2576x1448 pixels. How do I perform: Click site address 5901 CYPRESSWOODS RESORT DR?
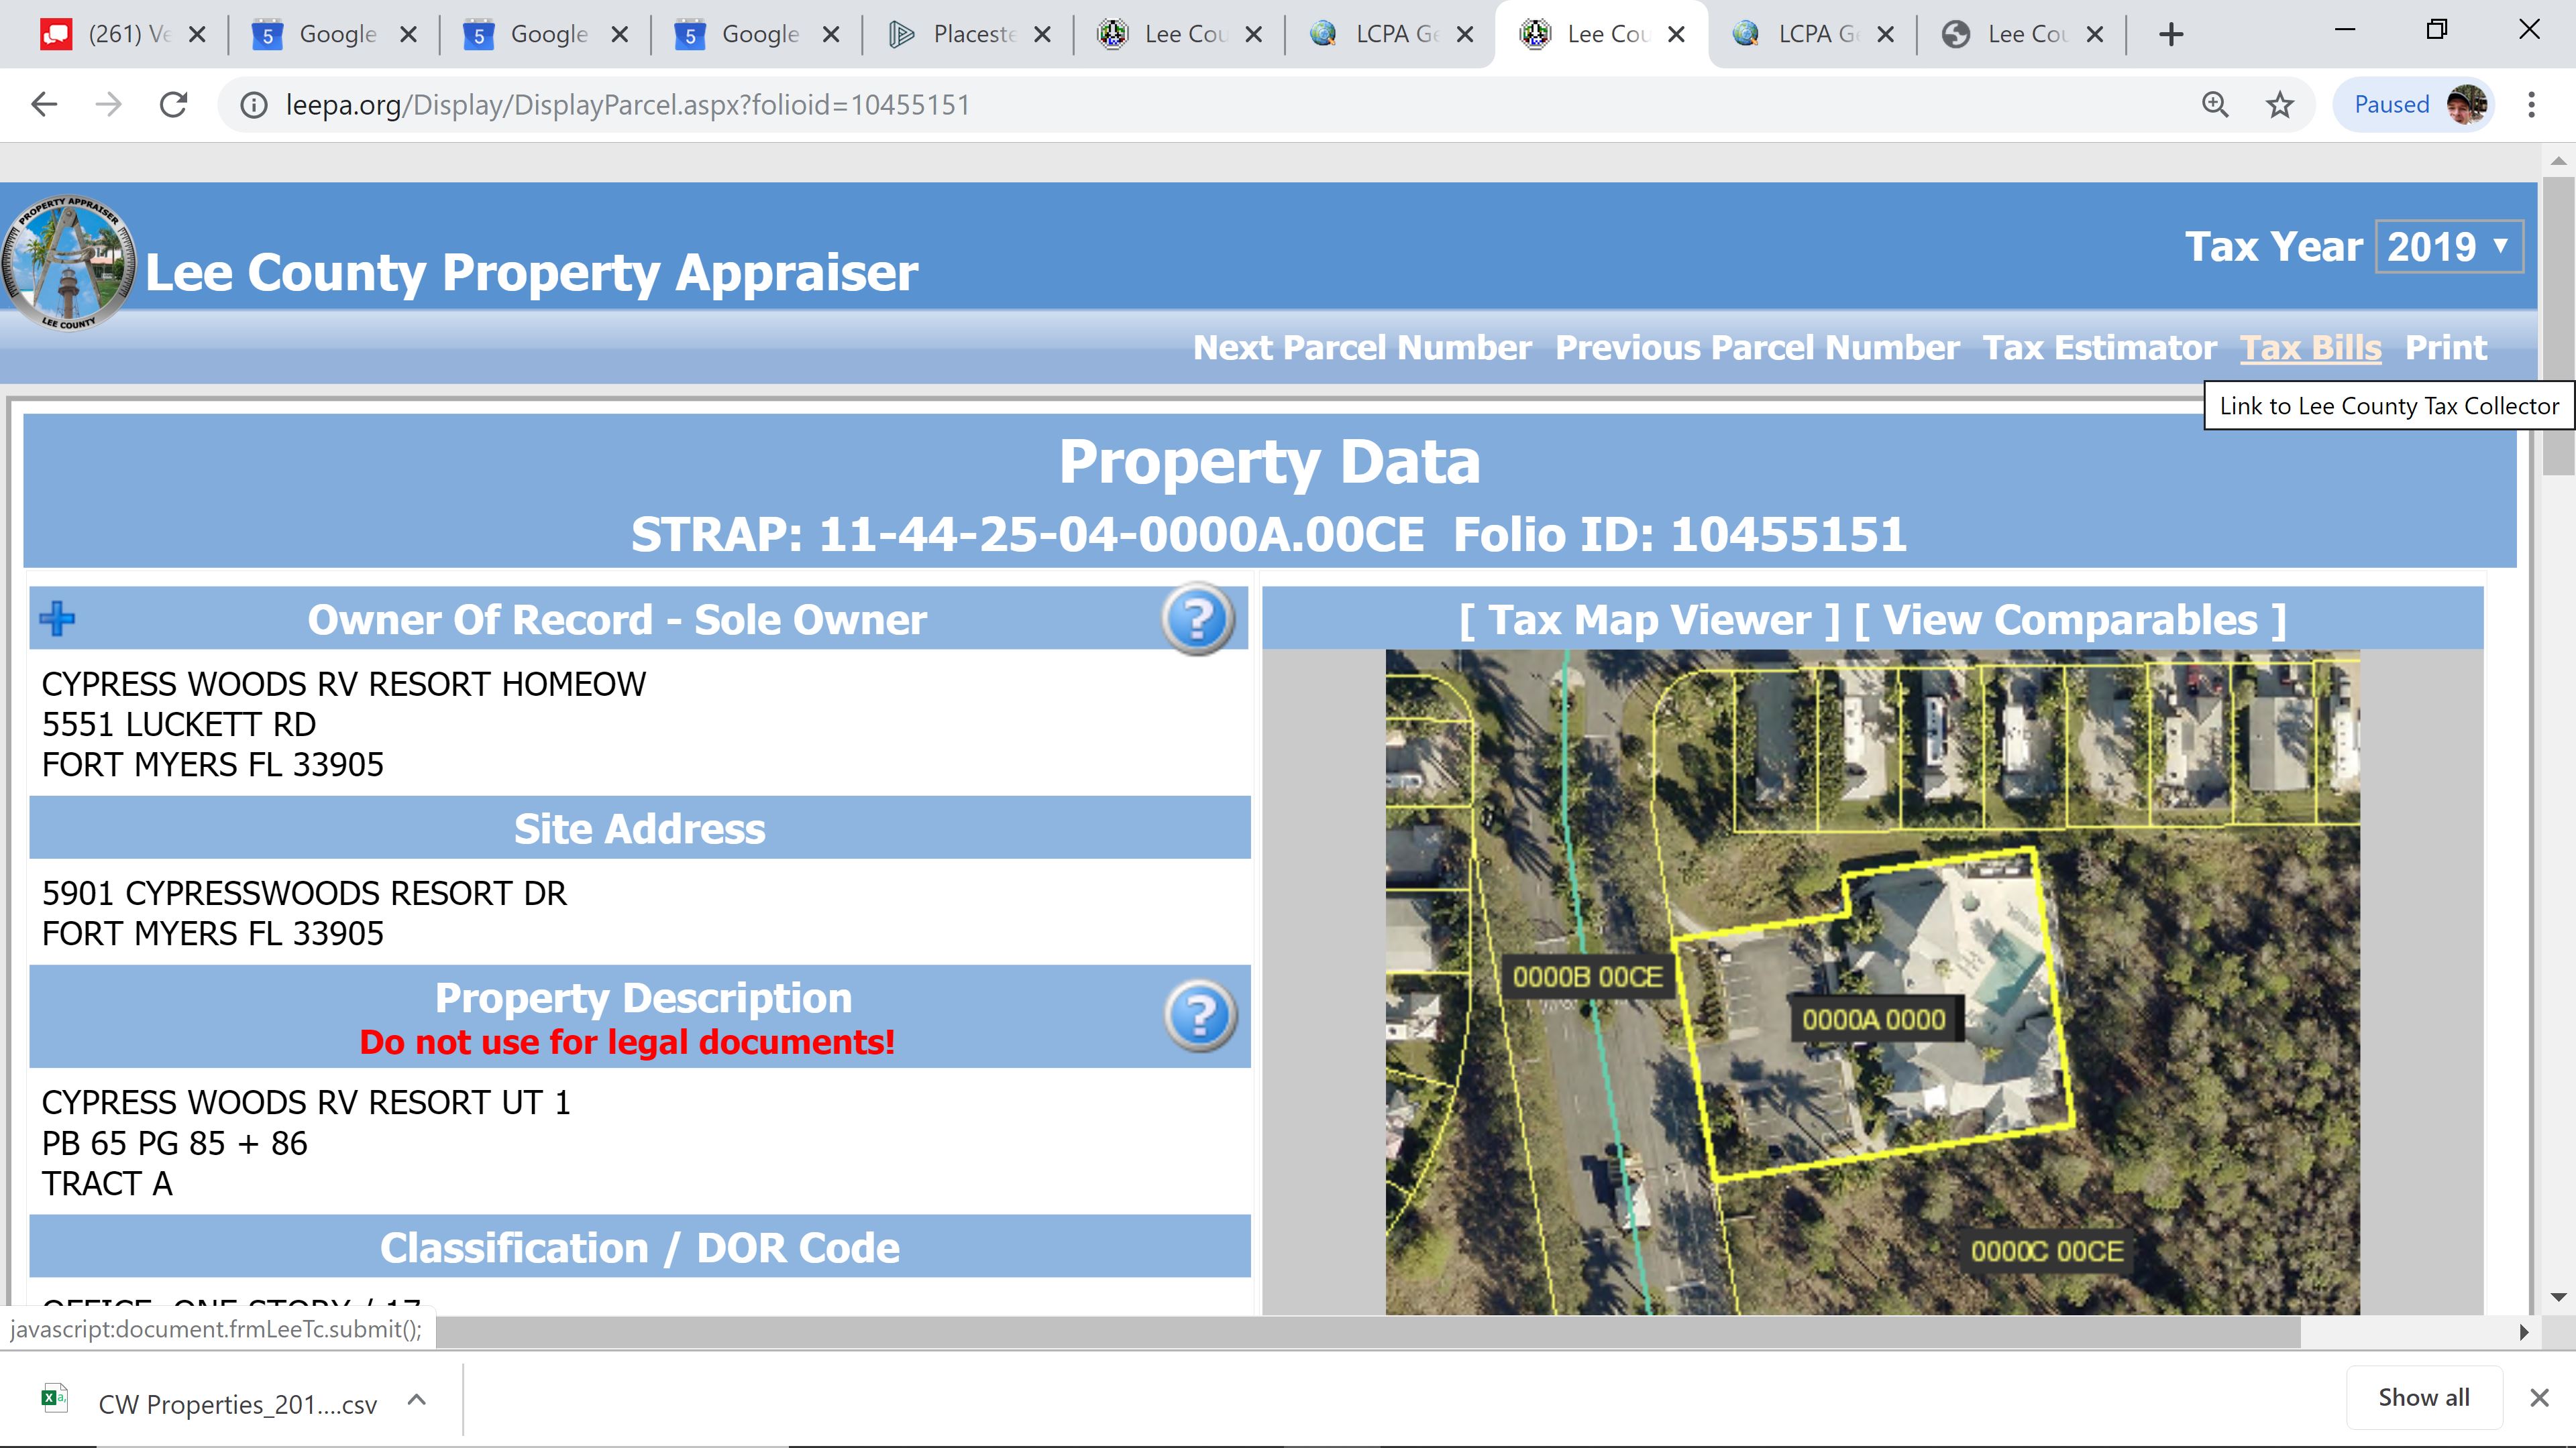pos(304,894)
